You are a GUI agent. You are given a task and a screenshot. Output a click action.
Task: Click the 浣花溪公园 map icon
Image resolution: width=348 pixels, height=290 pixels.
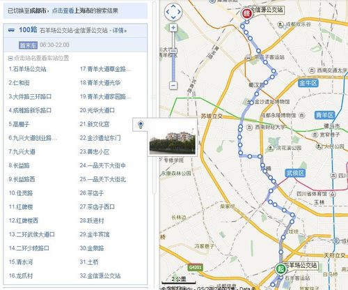(x=271, y=148)
